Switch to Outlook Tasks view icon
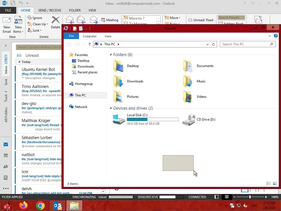 (x=6, y=177)
